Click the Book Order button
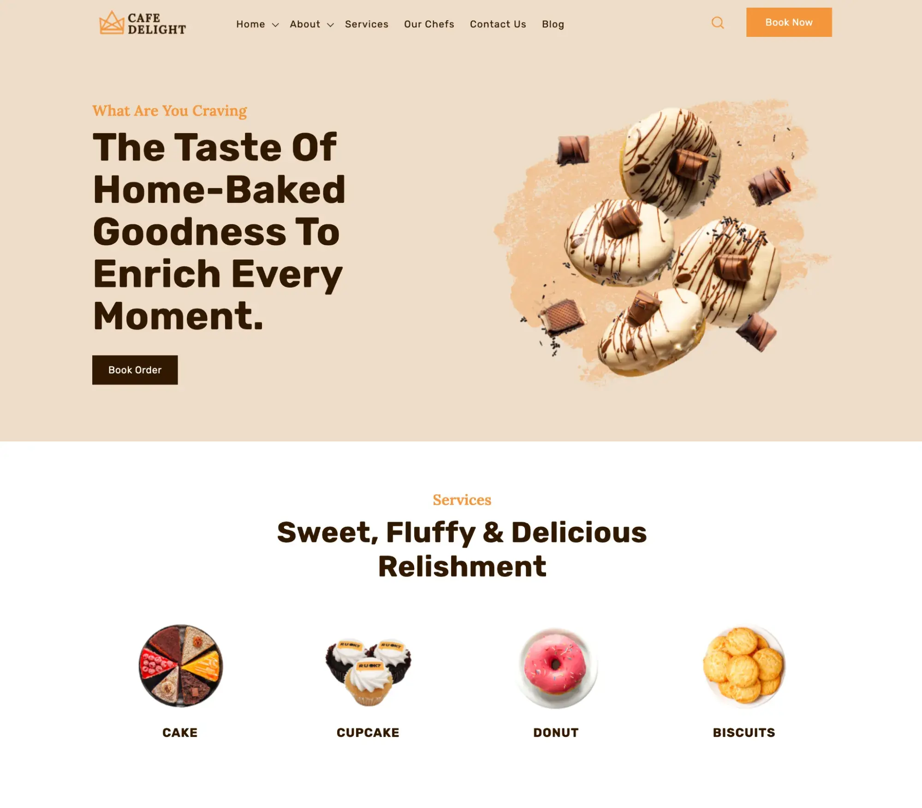Image resolution: width=922 pixels, height=808 pixels. click(x=135, y=370)
